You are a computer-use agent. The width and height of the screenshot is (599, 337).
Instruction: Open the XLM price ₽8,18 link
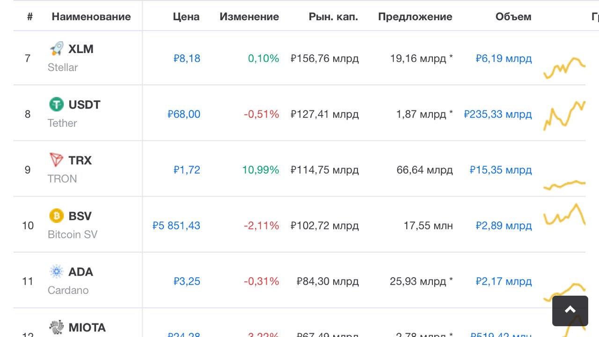tap(187, 59)
